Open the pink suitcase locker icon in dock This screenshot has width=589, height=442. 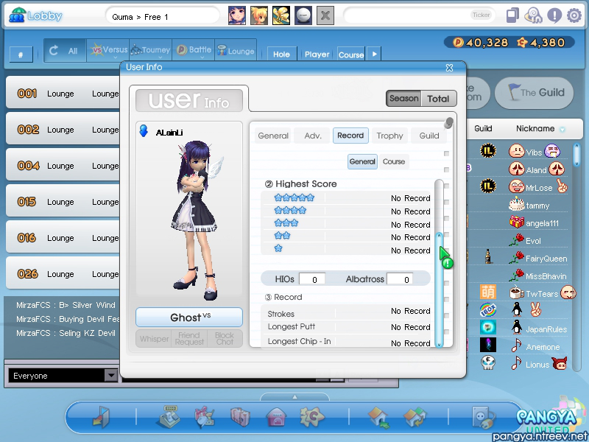point(240,417)
